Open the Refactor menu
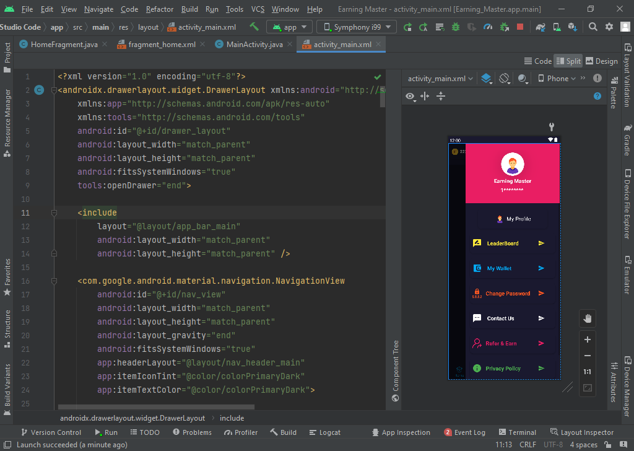 pyautogui.click(x=160, y=9)
